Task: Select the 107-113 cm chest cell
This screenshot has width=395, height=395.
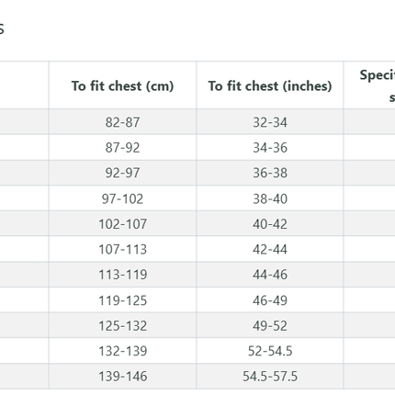Action: coord(122,249)
